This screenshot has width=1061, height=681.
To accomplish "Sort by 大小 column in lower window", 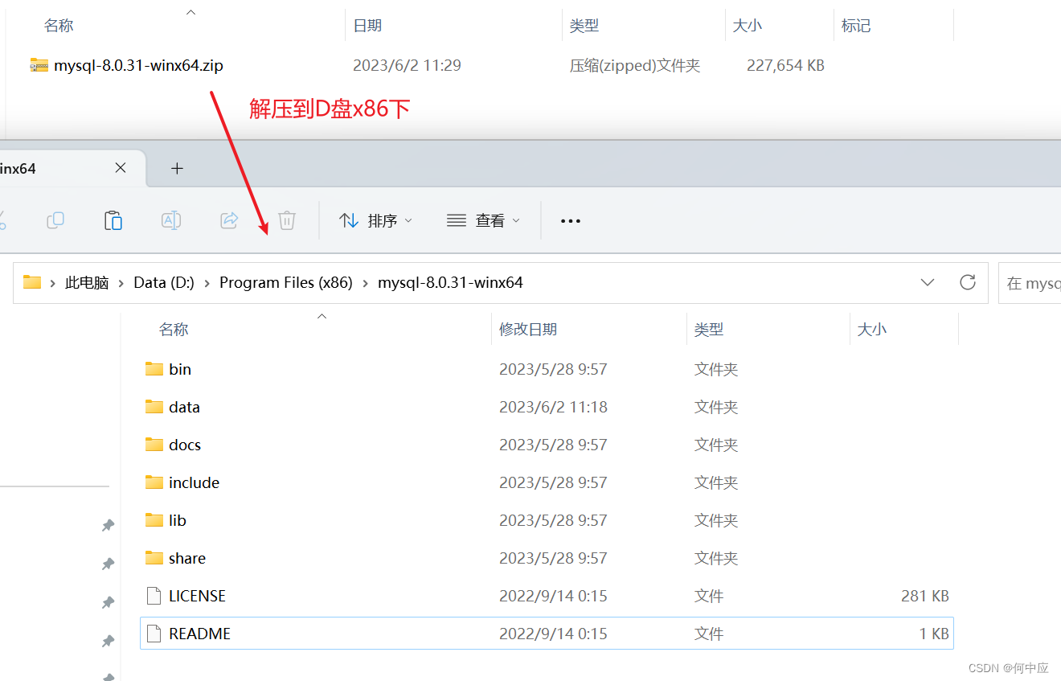I will [x=872, y=330].
